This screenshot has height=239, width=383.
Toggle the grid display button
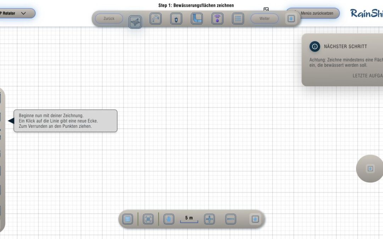pos(128,219)
